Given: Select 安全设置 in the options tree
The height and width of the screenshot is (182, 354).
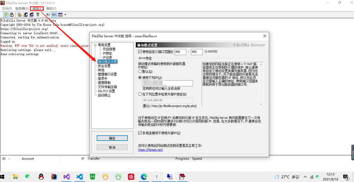Looking at the screenshot, I should click(x=104, y=66).
